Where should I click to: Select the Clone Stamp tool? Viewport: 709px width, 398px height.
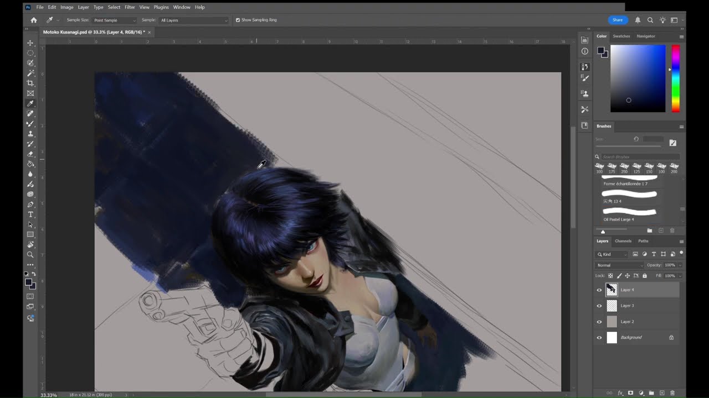30,134
